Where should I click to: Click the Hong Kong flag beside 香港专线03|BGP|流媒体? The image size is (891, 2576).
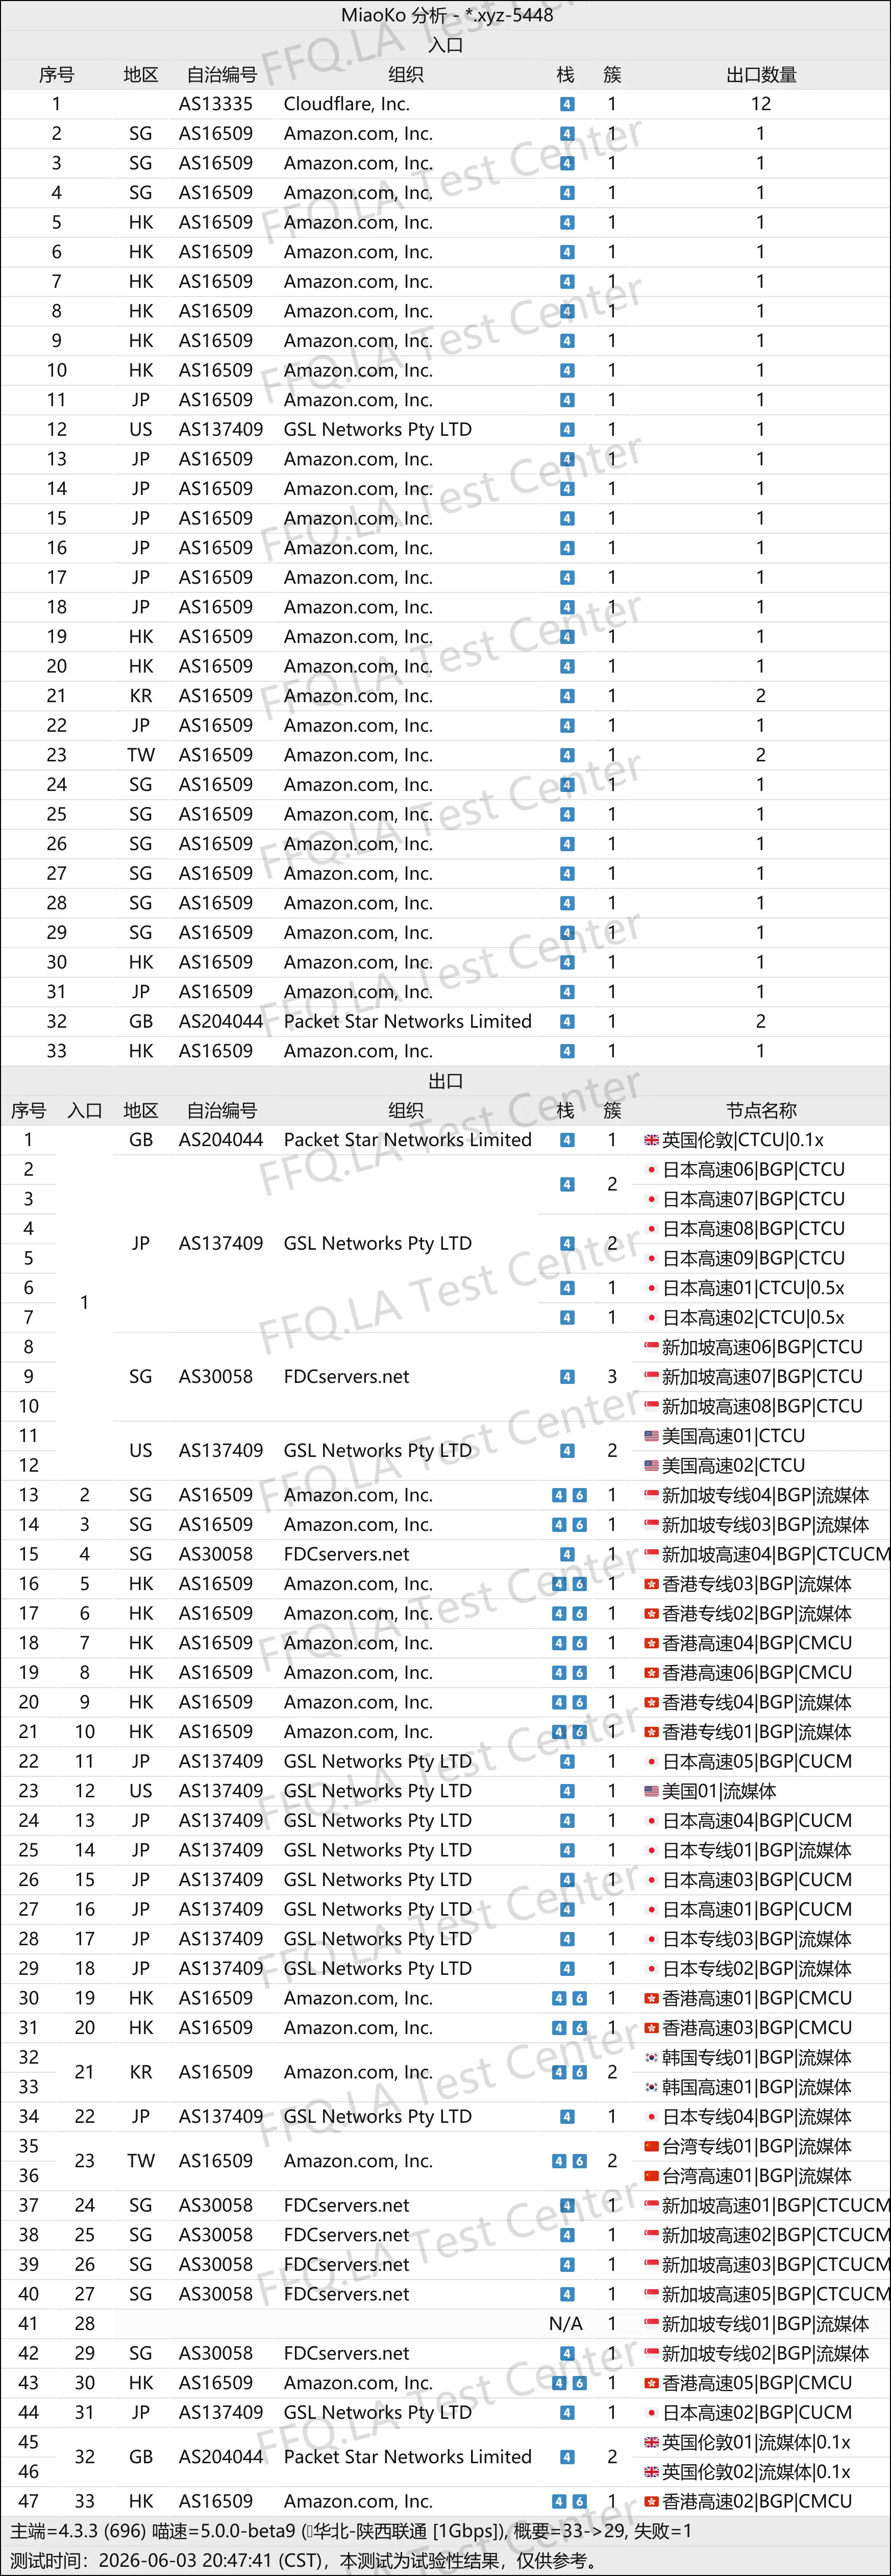pyautogui.click(x=651, y=1584)
